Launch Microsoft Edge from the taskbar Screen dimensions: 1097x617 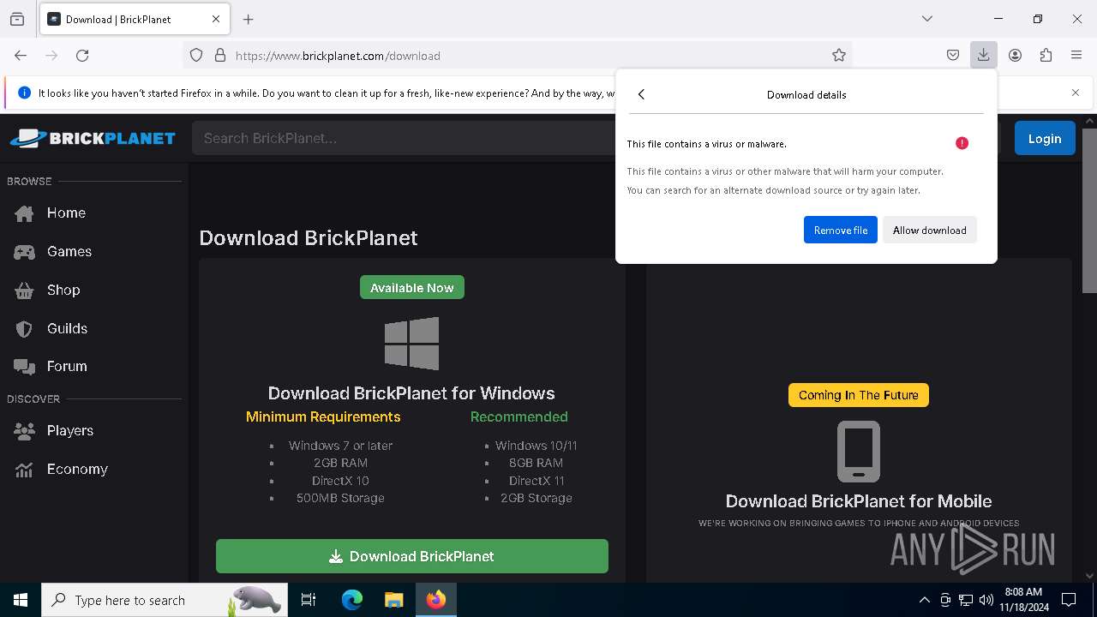[352, 600]
